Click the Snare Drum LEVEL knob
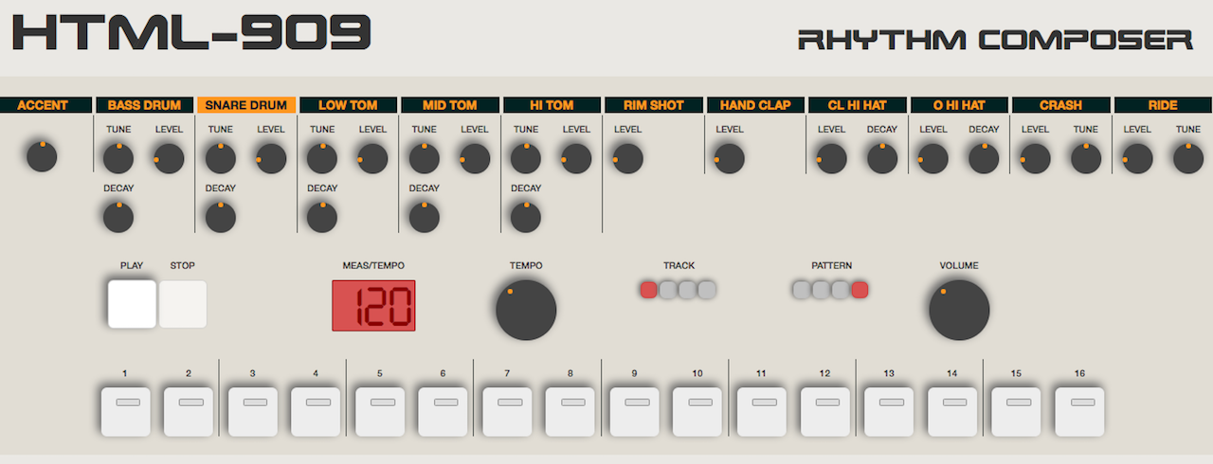 click(271, 158)
